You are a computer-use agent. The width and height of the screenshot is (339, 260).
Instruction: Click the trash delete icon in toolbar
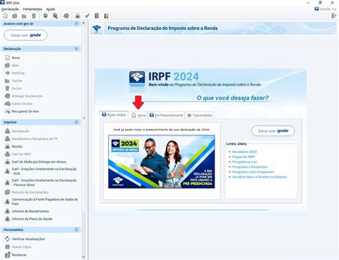coord(34,16)
